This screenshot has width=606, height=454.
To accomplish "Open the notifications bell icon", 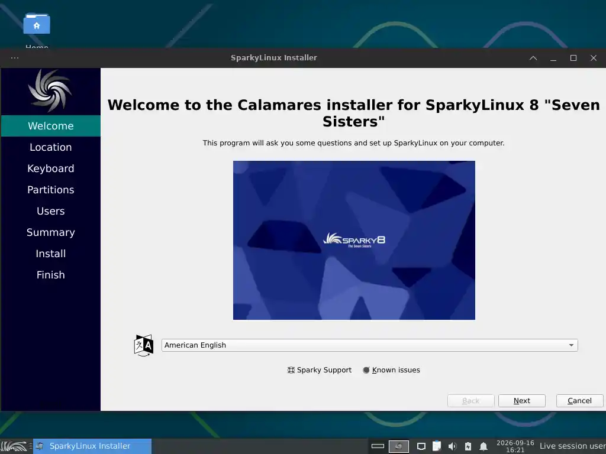I will pyautogui.click(x=483, y=447).
